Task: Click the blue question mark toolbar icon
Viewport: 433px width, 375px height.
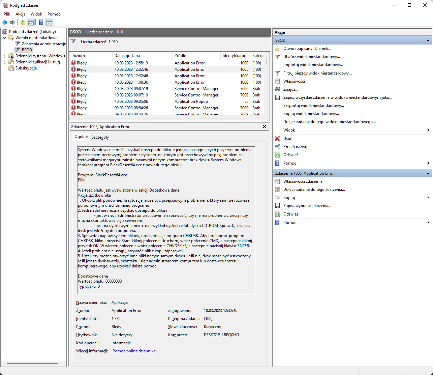Action: [x=41, y=23]
